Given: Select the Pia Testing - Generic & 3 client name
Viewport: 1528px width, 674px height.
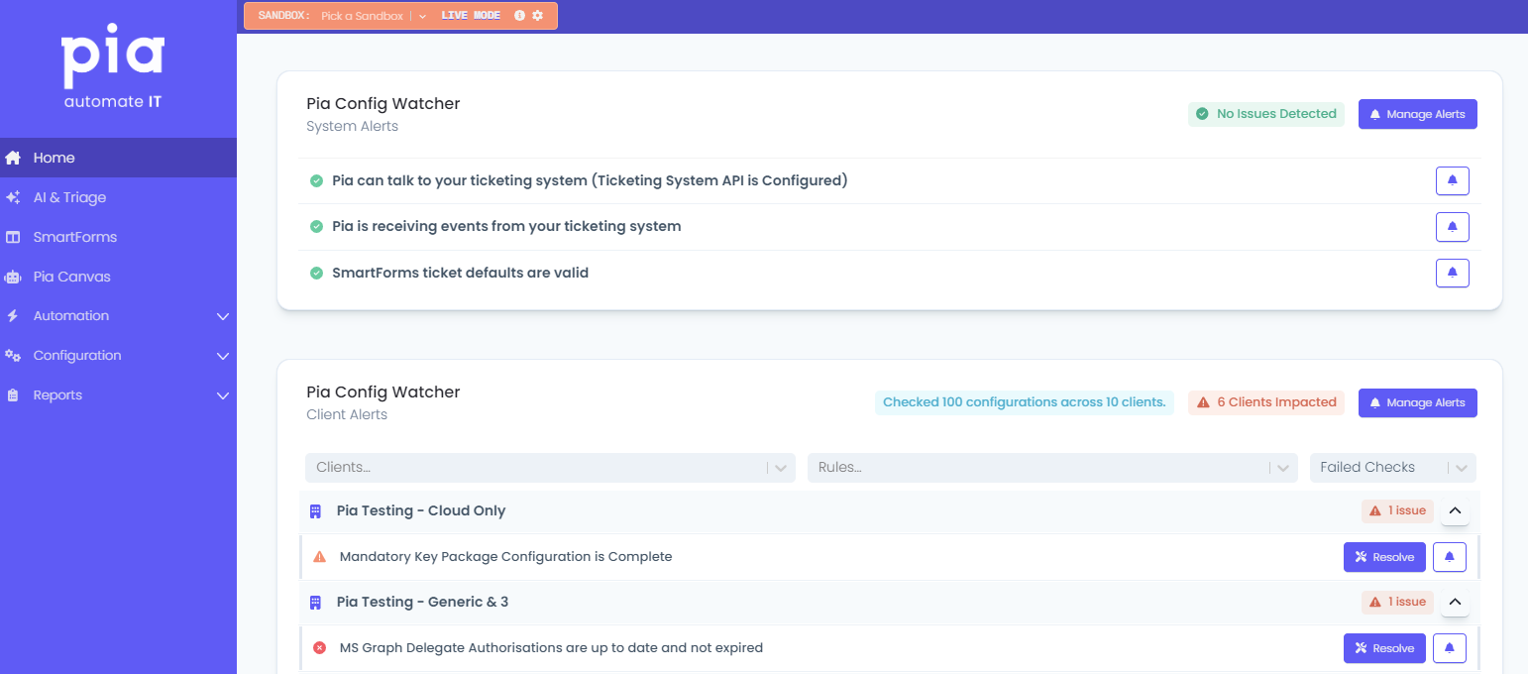Looking at the screenshot, I should pyautogui.click(x=422, y=603).
